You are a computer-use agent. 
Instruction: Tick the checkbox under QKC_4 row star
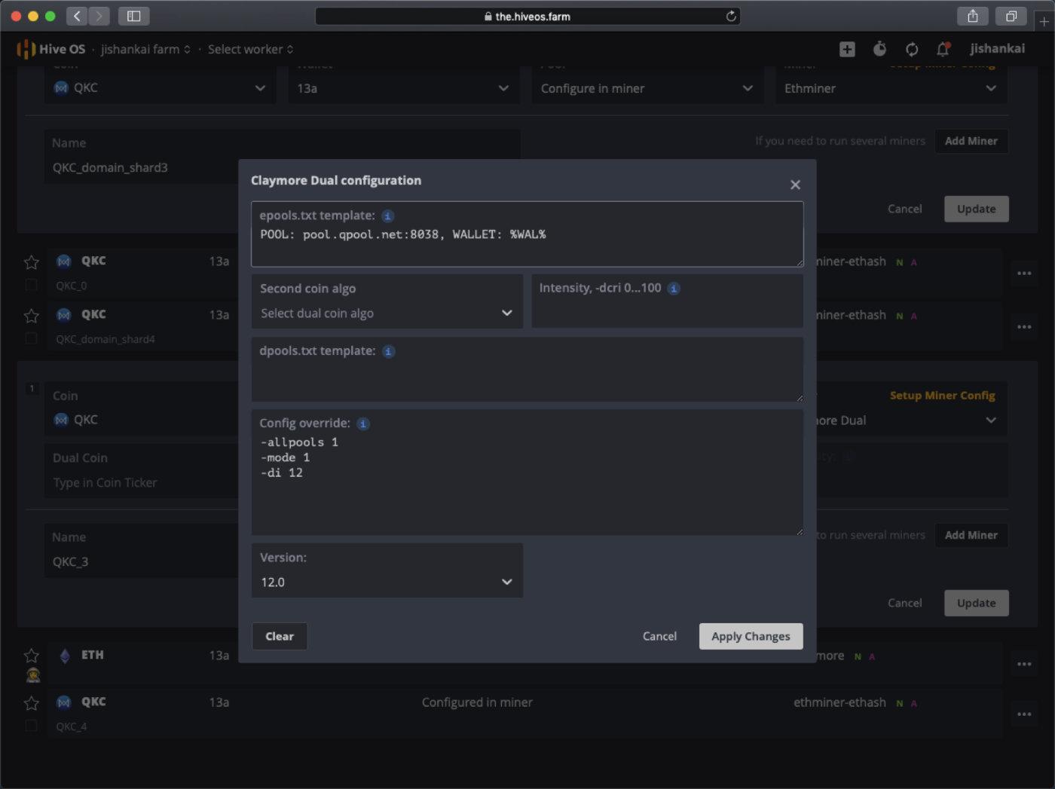[32, 726]
